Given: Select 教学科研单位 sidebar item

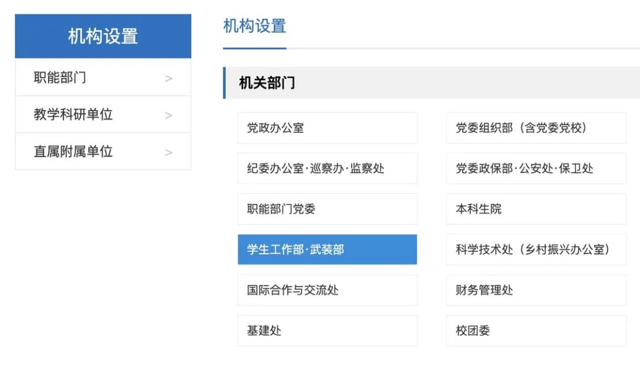Looking at the screenshot, I should tap(73, 114).
